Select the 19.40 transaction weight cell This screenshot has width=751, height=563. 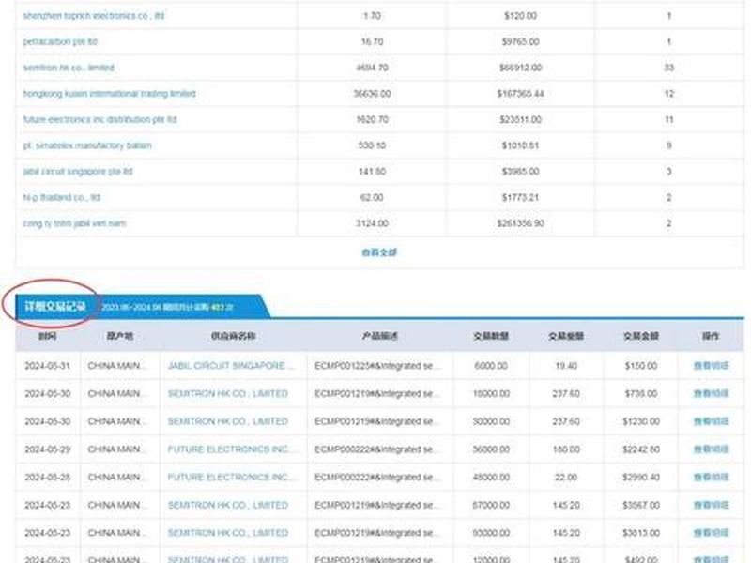click(566, 366)
